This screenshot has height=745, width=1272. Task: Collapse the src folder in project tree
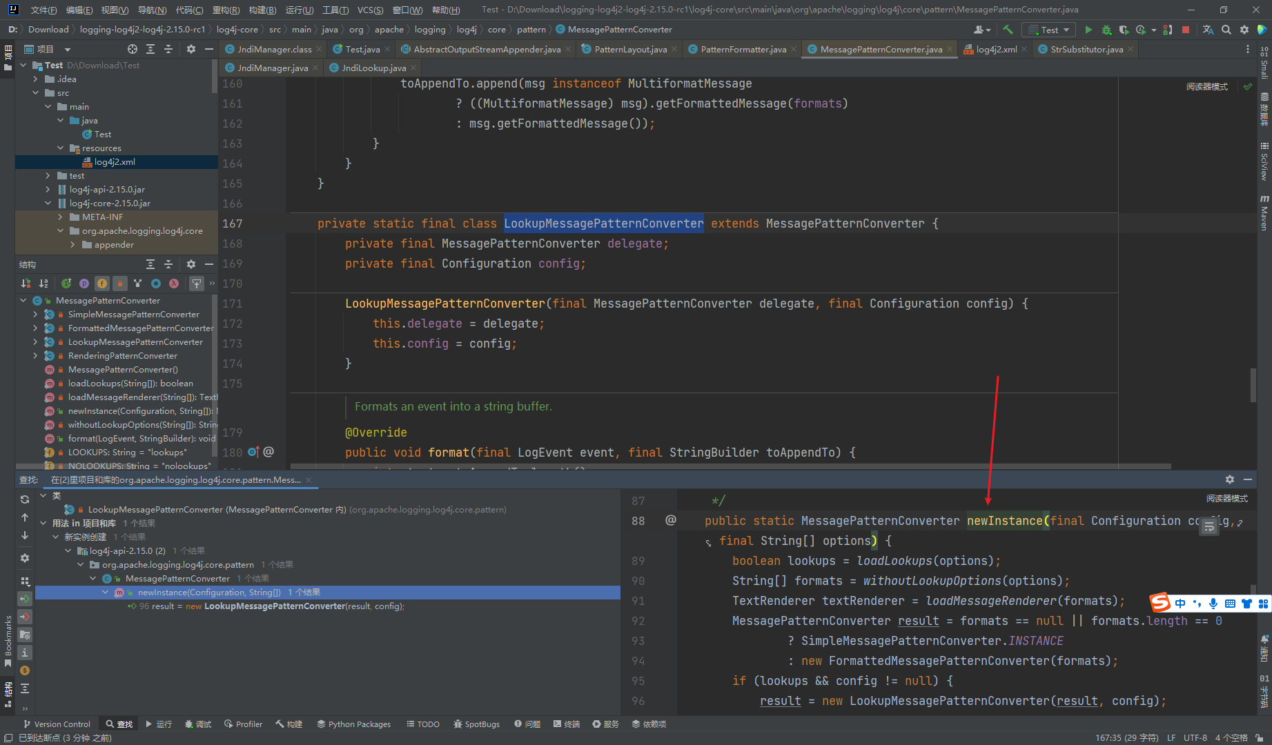pos(36,92)
